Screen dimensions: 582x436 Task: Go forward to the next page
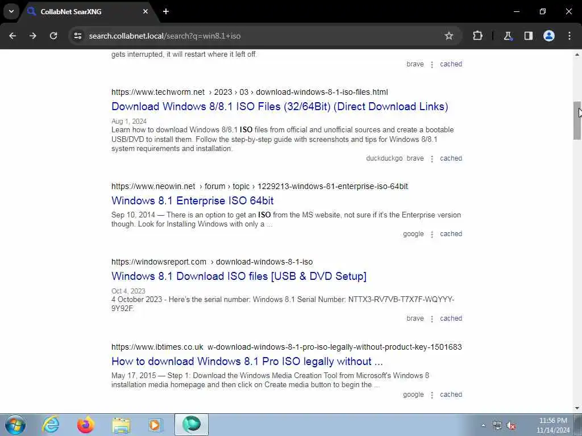pos(32,36)
